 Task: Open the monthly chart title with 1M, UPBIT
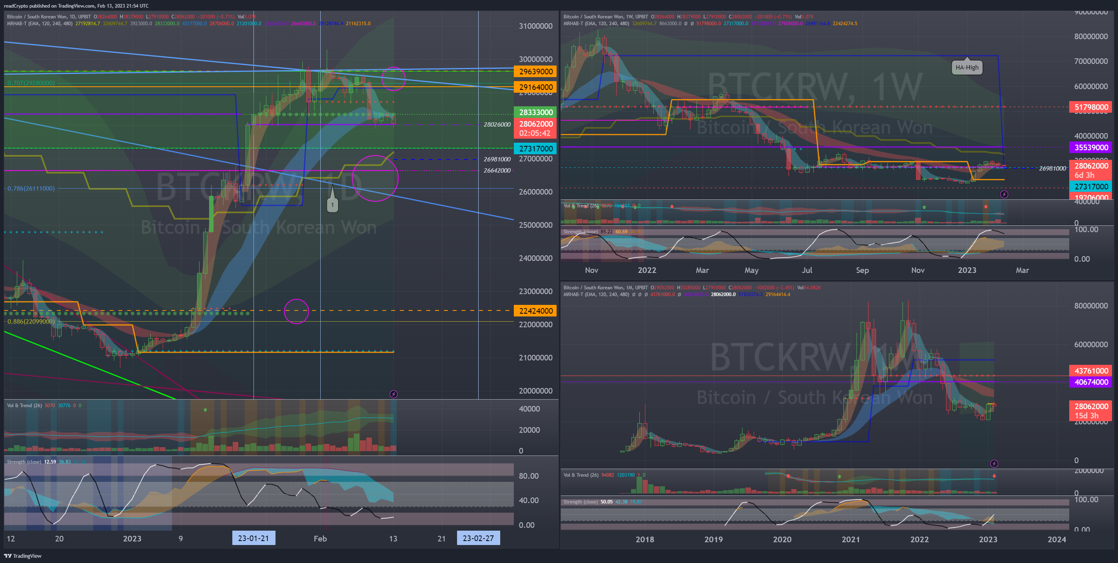tap(605, 288)
